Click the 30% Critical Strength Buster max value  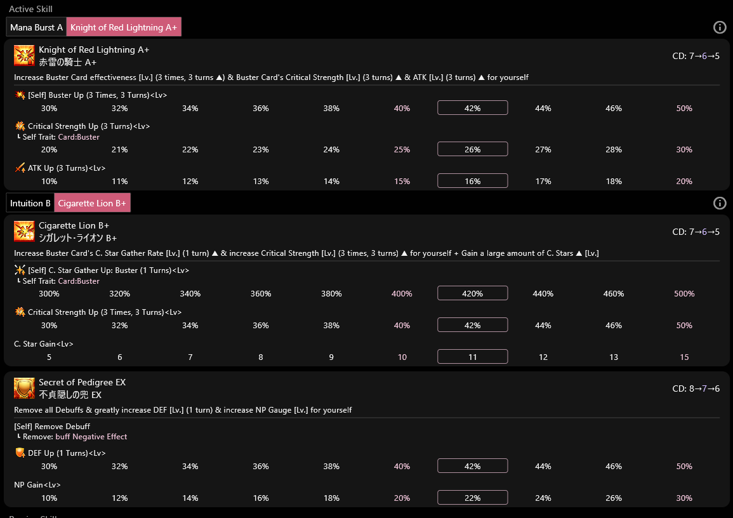684,150
